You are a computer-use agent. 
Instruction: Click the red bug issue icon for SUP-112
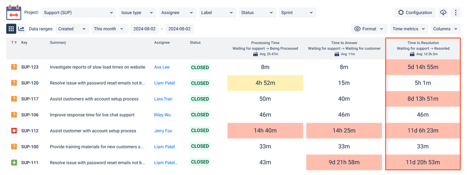coord(14,131)
